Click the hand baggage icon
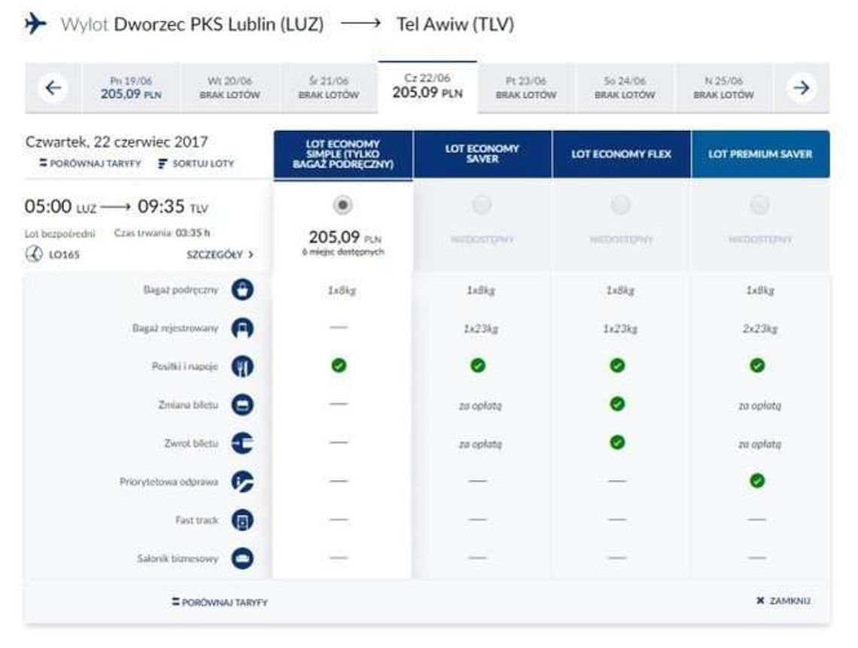The height and width of the screenshot is (648, 858). tap(242, 290)
